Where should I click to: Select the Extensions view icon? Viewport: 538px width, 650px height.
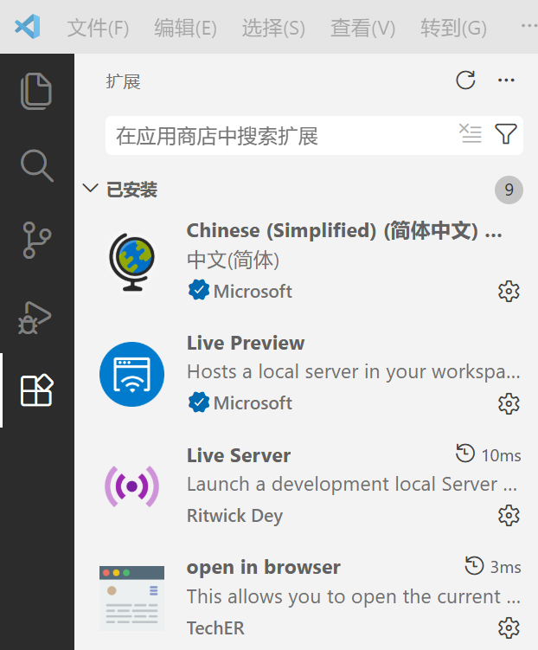(x=36, y=390)
